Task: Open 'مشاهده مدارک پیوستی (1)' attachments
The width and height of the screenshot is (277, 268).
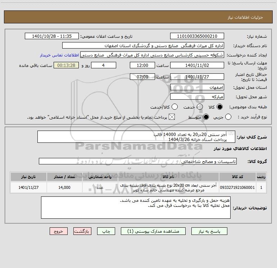Action: pyautogui.click(x=153, y=231)
